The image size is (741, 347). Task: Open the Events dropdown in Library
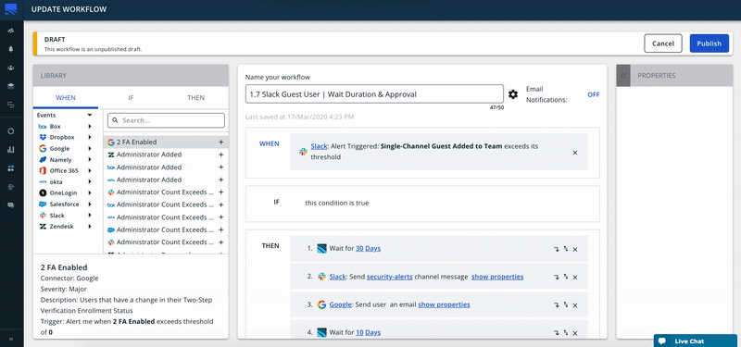pos(89,115)
